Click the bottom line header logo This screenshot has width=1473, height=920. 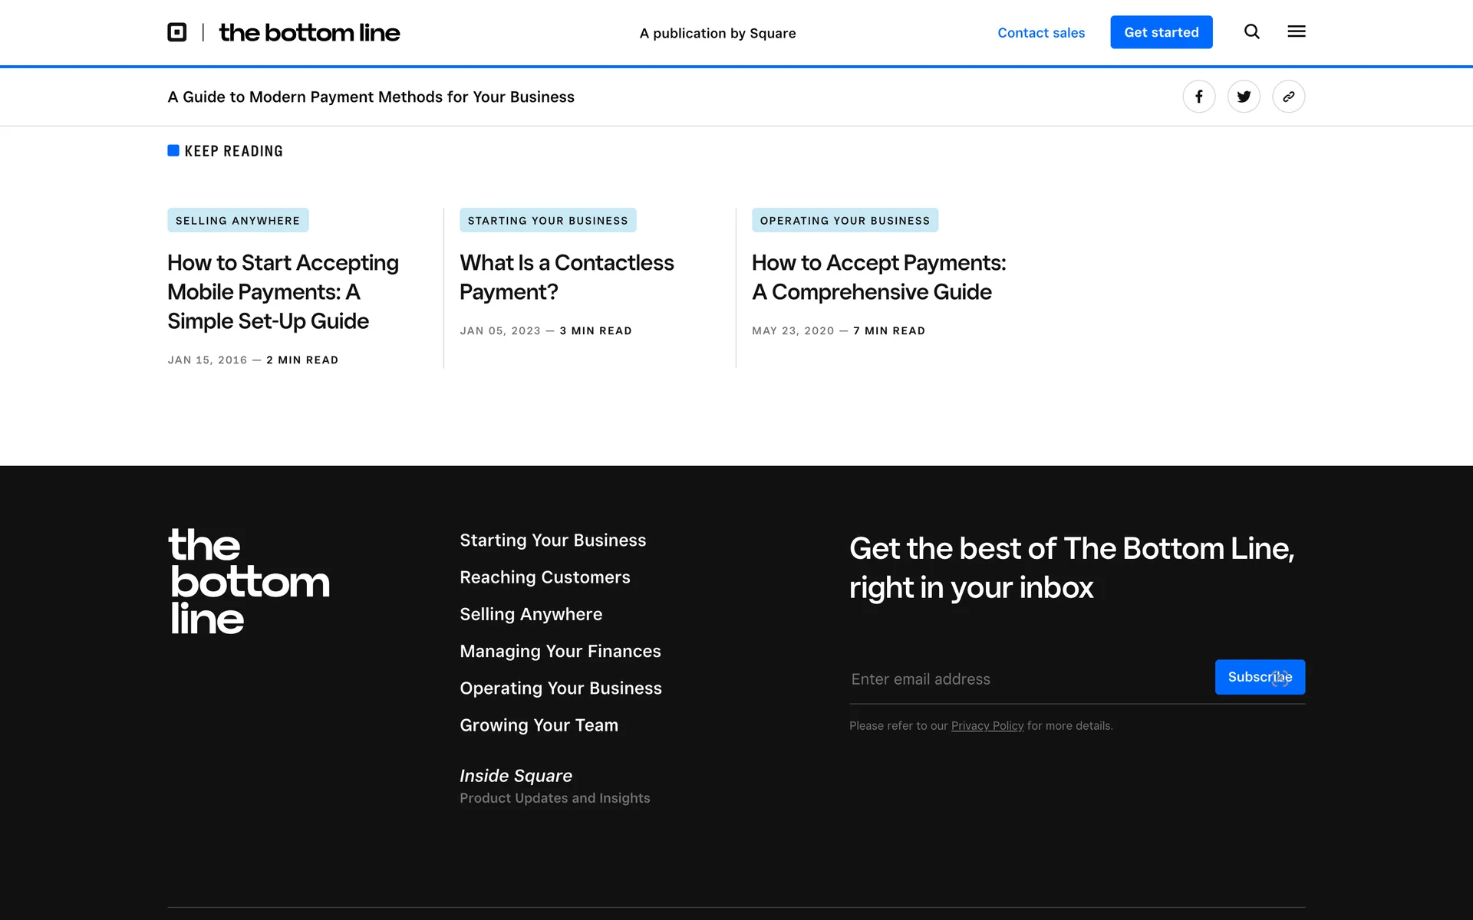point(309,32)
